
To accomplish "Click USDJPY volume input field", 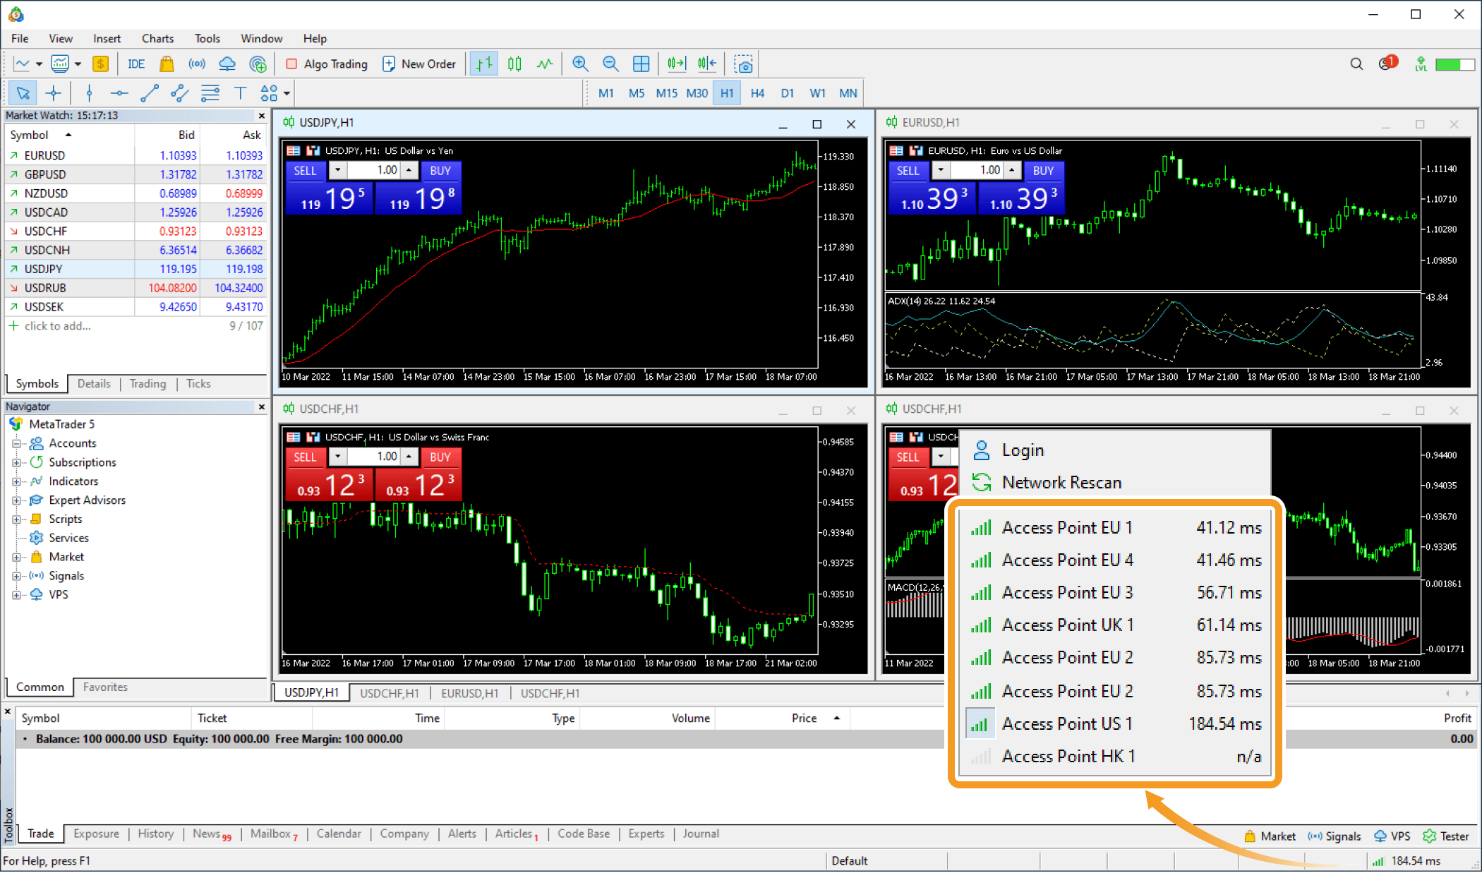I will click(x=373, y=170).
